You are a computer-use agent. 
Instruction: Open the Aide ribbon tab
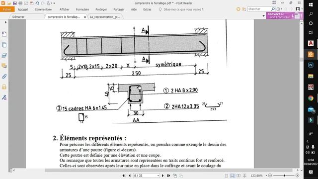coord(134,9)
